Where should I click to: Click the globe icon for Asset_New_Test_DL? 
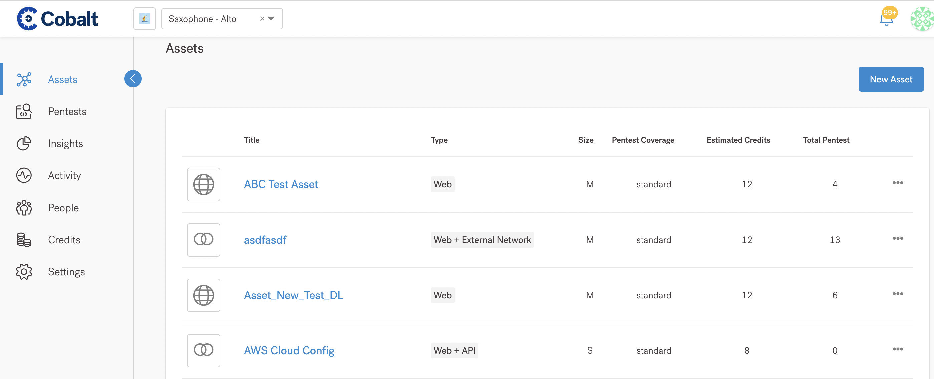(x=203, y=295)
